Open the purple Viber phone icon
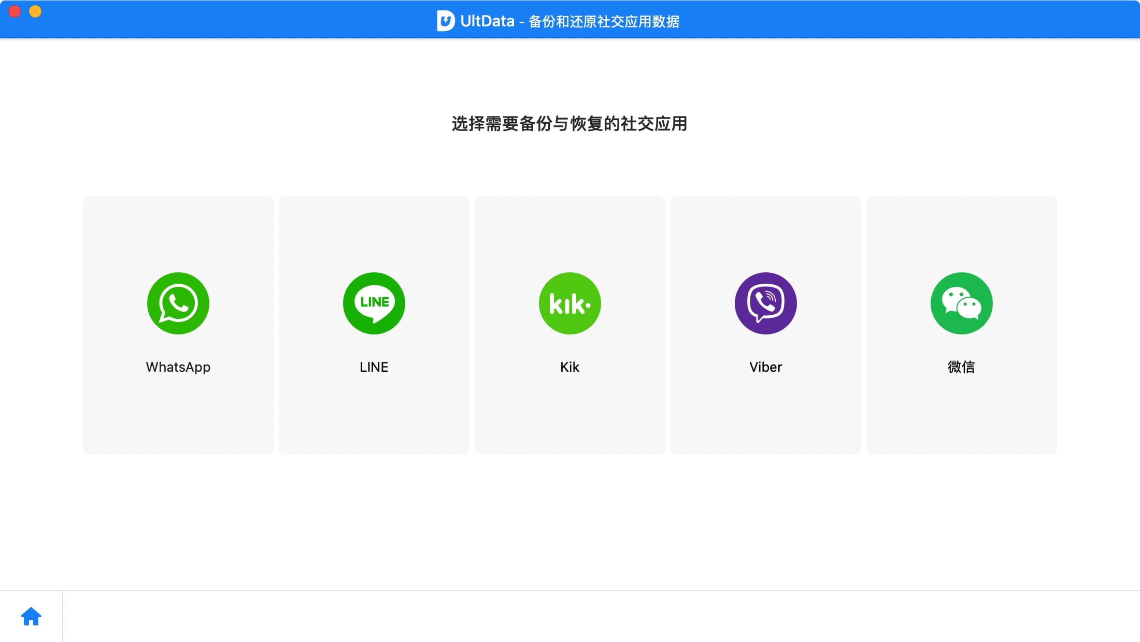 [x=765, y=303]
